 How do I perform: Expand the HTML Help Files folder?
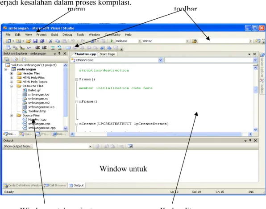coord(11,78)
